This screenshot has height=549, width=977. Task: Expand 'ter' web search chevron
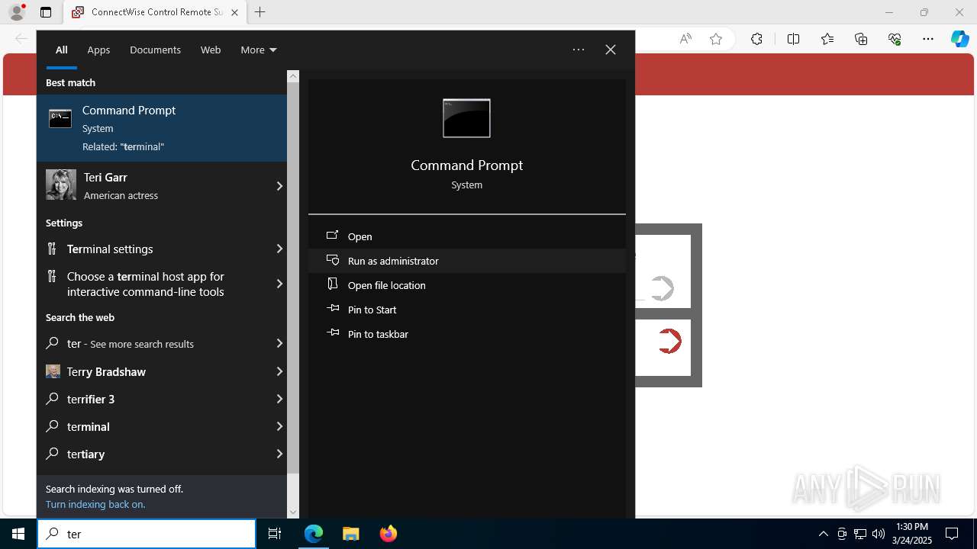279,344
